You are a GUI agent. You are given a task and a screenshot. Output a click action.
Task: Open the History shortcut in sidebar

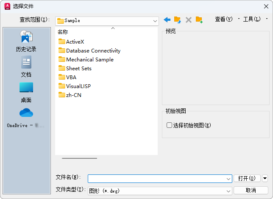point(26,41)
